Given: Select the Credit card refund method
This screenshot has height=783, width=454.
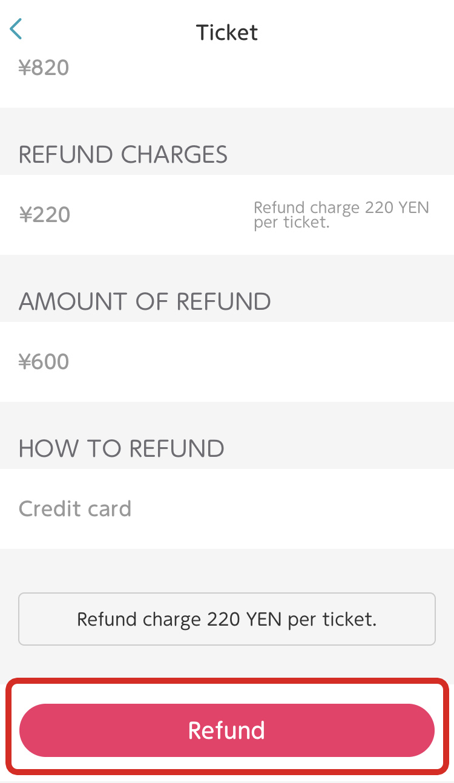Looking at the screenshot, I should [x=75, y=509].
